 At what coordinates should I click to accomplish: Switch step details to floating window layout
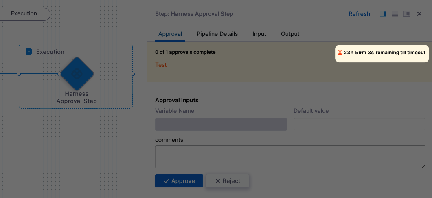[406, 14]
